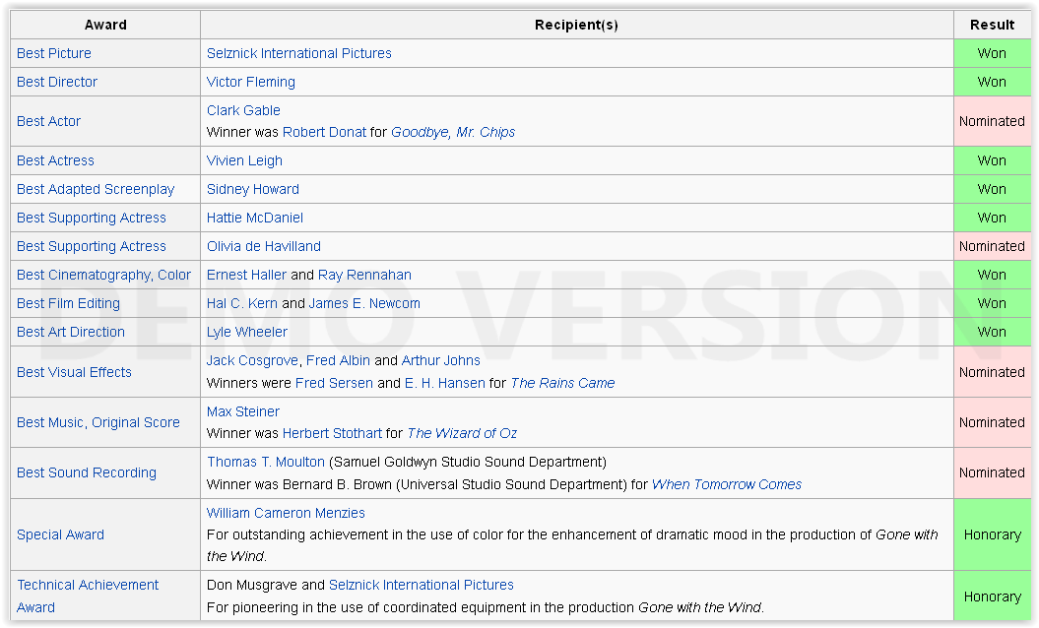The image size is (1039, 628).
Task: Open the Best Adapted Screenplay link
Action: tap(96, 189)
